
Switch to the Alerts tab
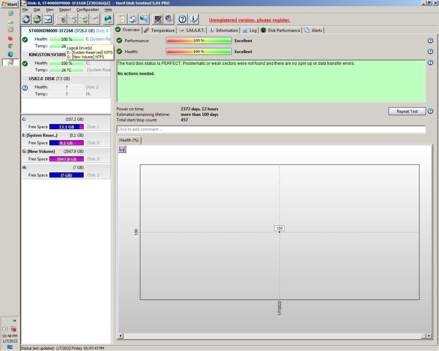click(x=313, y=30)
